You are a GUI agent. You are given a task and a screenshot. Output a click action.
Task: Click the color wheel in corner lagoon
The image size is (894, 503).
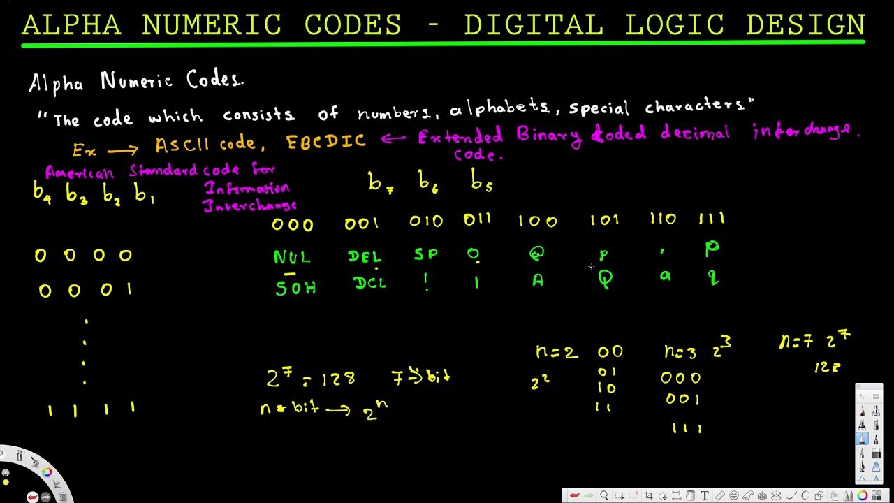[x=47, y=472]
